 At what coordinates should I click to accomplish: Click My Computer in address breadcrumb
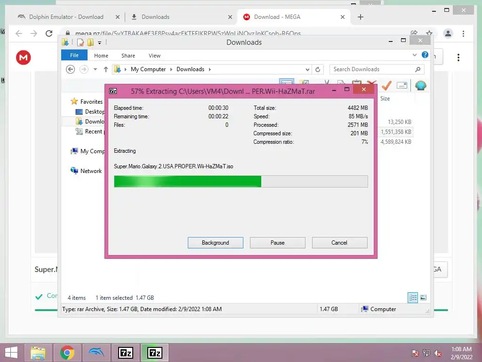click(x=148, y=69)
